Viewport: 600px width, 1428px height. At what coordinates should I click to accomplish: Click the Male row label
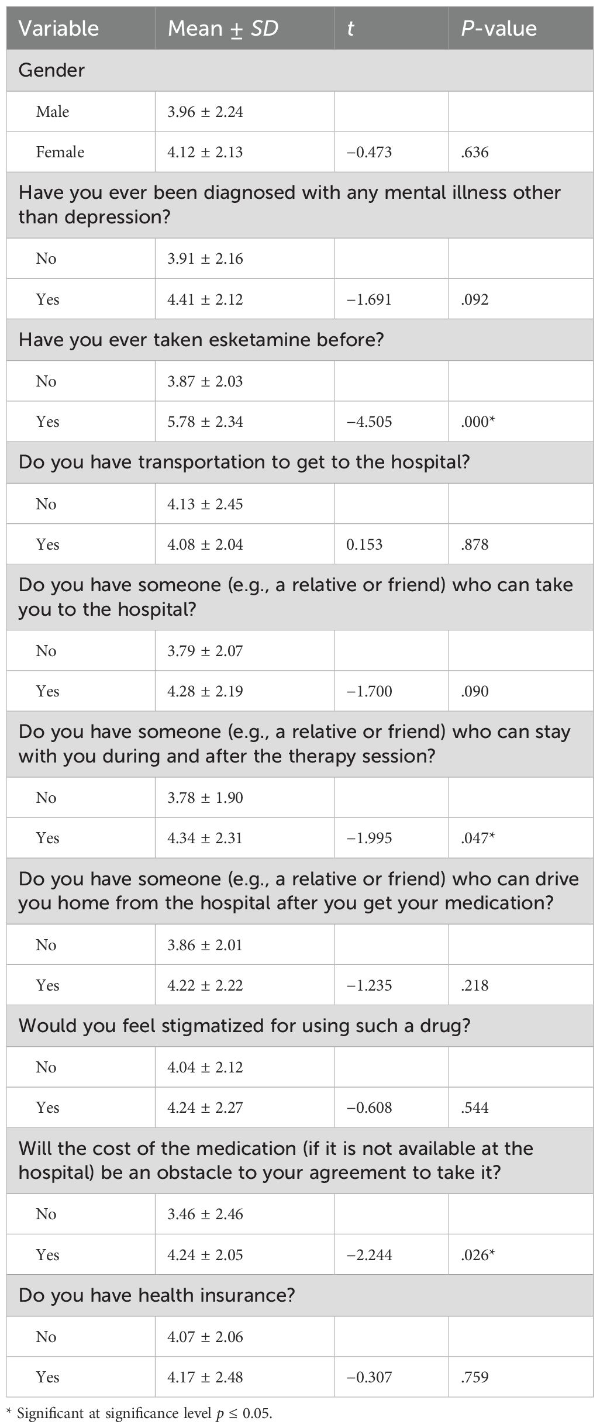52,111
